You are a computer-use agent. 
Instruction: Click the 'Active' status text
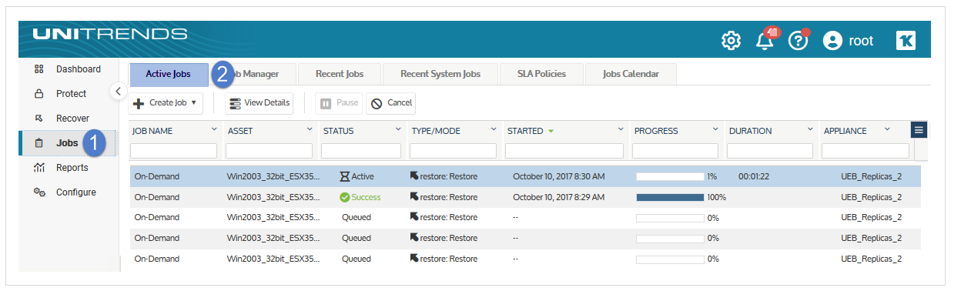pyautogui.click(x=363, y=176)
